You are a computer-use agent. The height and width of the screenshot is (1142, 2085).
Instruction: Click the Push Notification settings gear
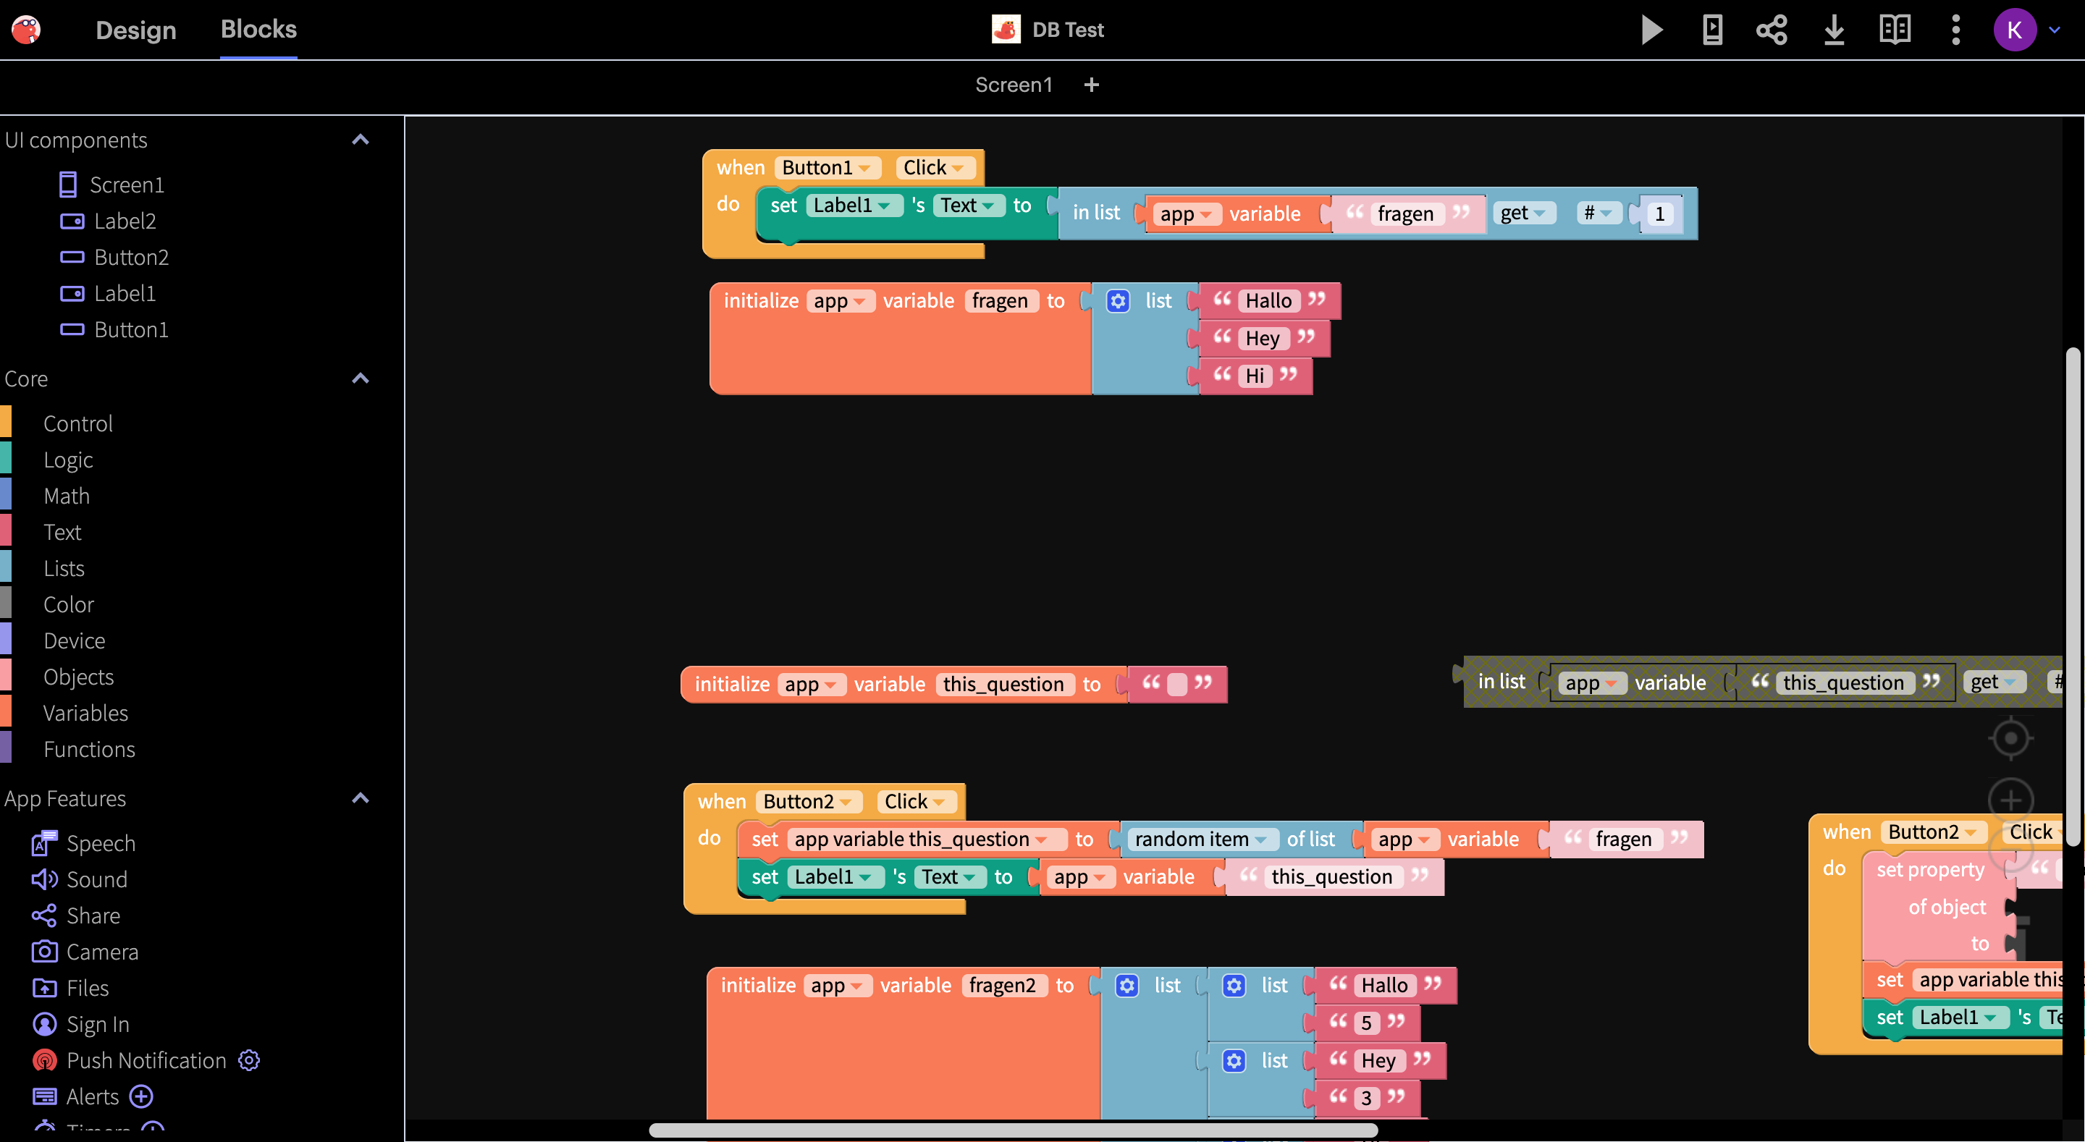[x=249, y=1060]
